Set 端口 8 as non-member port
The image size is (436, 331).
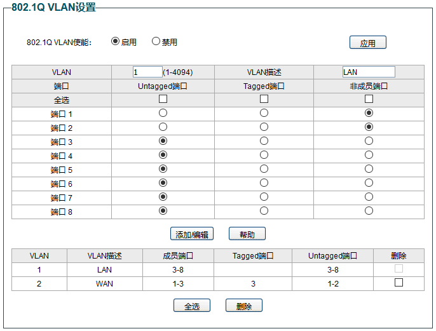click(369, 211)
